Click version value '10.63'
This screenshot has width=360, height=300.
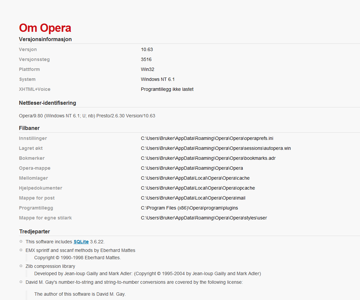(147, 49)
